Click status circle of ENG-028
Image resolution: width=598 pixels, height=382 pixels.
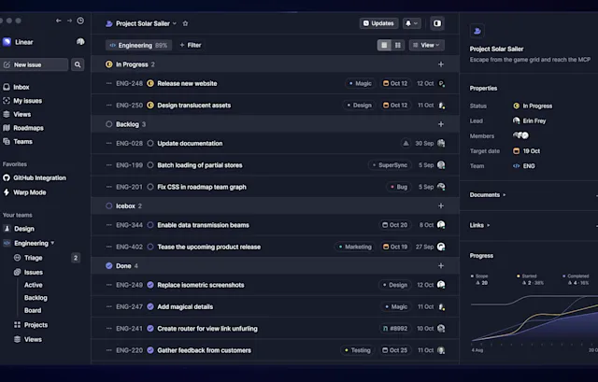[150, 143]
